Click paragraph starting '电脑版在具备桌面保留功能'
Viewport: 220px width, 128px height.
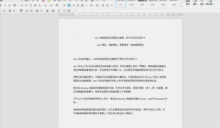(x=119, y=111)
